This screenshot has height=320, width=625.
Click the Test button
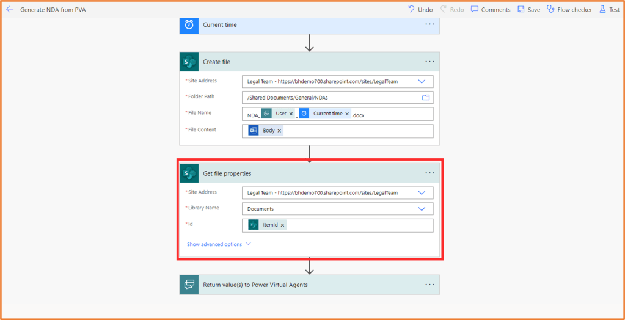pyautogui.click(x=610, y=10)
